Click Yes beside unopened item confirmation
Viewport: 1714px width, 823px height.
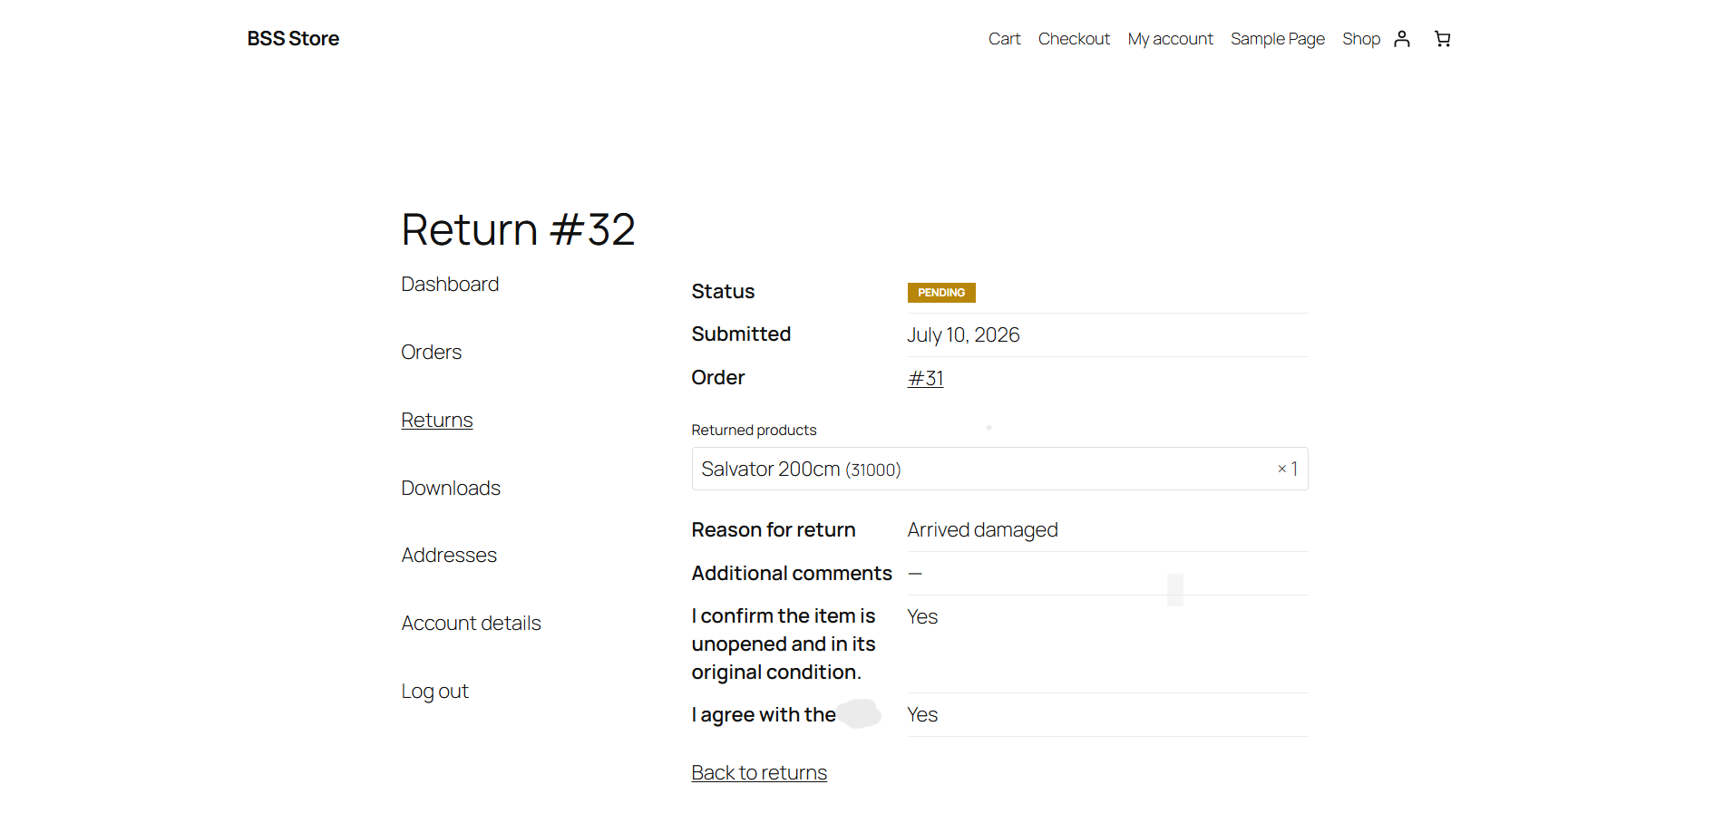922,616
